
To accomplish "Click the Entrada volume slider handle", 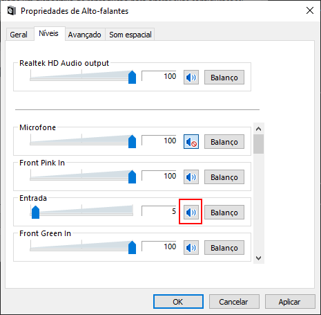I will click(x=35, y=213).
